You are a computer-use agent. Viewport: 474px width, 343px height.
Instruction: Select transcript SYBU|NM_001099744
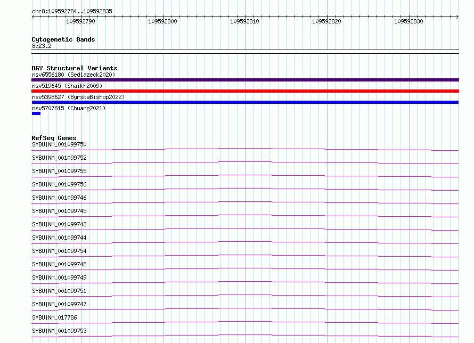[59, 238]
